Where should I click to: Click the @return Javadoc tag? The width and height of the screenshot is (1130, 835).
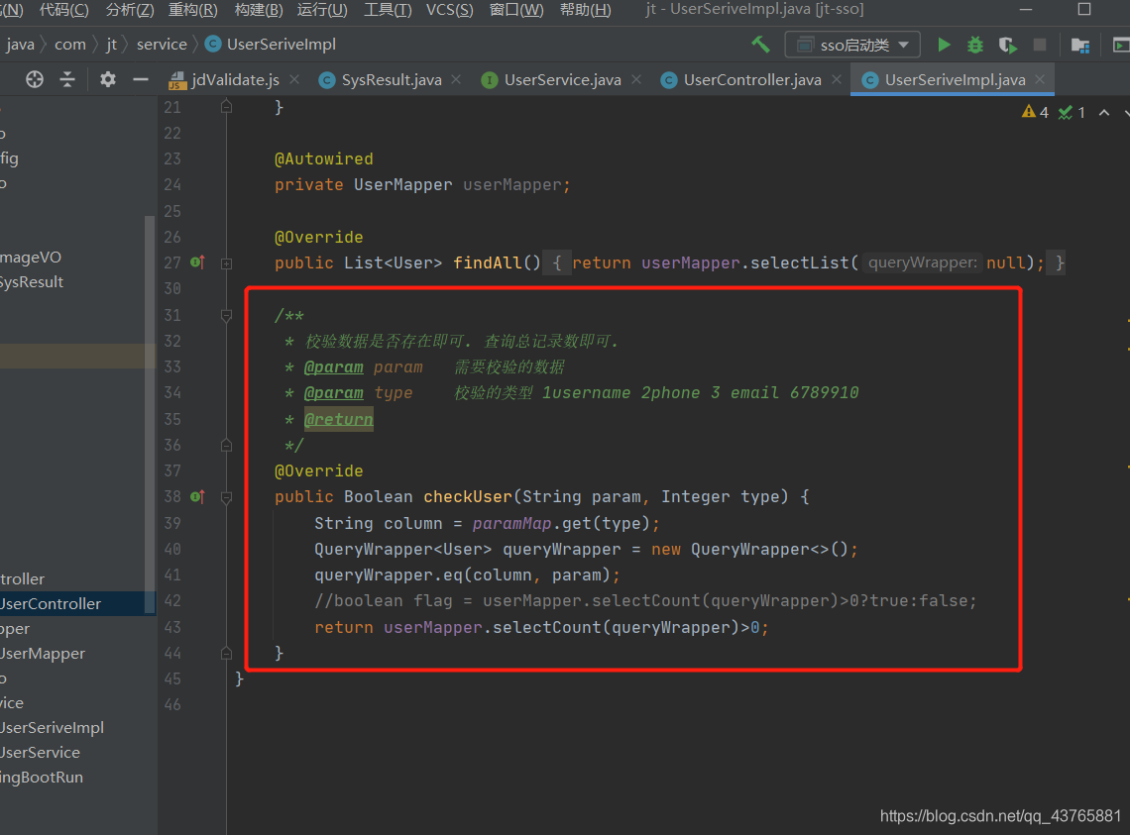click(339, 419)
